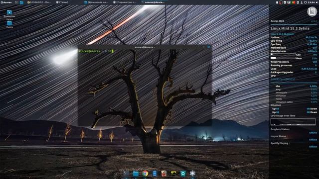Viewport: 319px width, 179px height.
Task: Click the Total Processes row
Action: [x=294, y=62]
